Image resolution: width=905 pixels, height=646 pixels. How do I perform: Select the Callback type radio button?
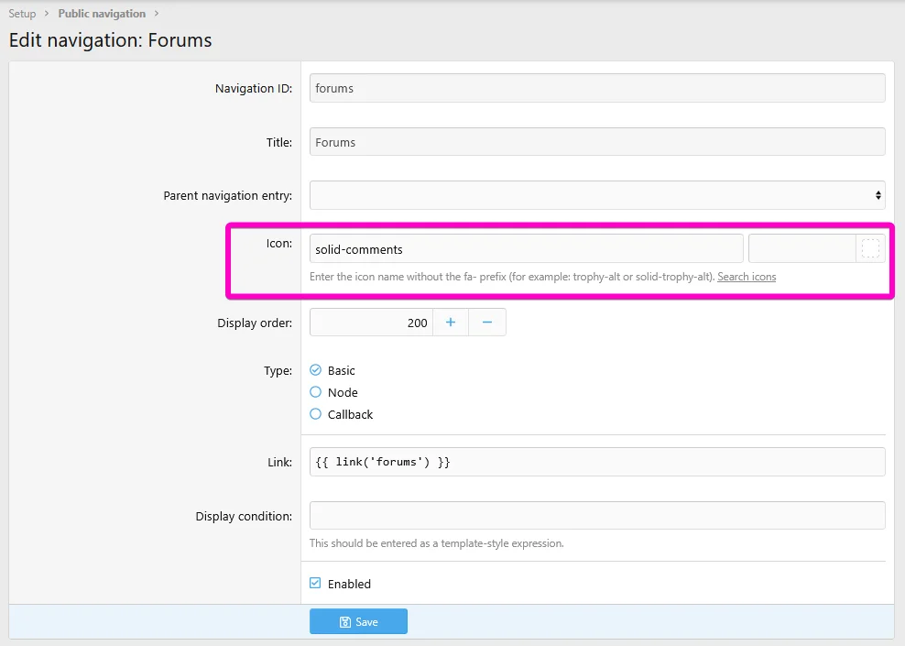coord(316,414)
